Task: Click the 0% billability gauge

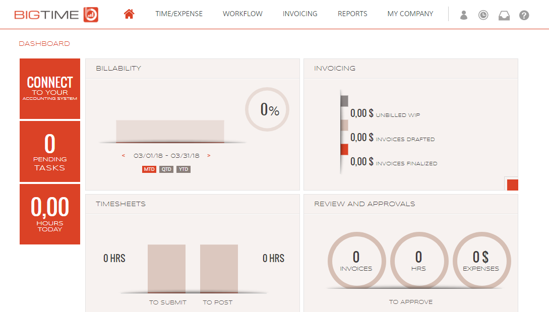Action: click(267, 109)
